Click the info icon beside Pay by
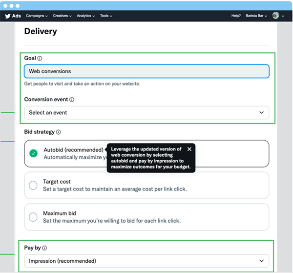The height and width of the screenshot is (273, 293). pyautogui.click(x=44, y=248)
